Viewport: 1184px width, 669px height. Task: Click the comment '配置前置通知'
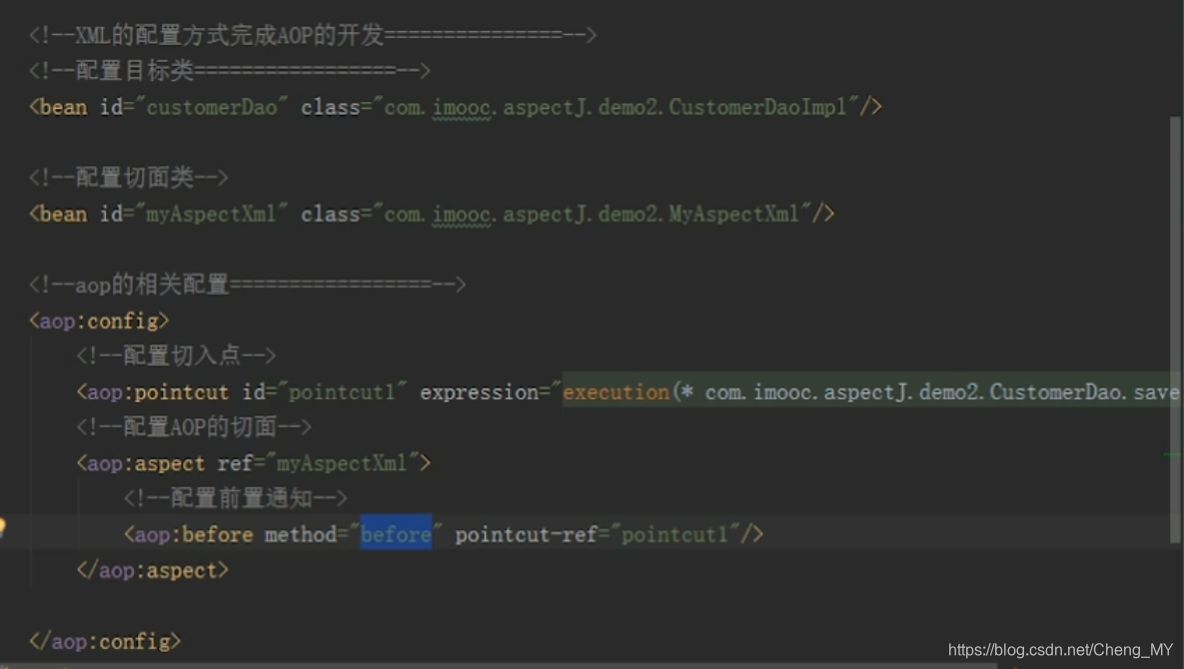[236, 498]
